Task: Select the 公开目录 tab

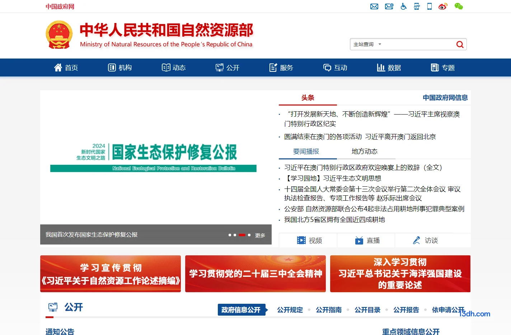Action: (367, 310)
